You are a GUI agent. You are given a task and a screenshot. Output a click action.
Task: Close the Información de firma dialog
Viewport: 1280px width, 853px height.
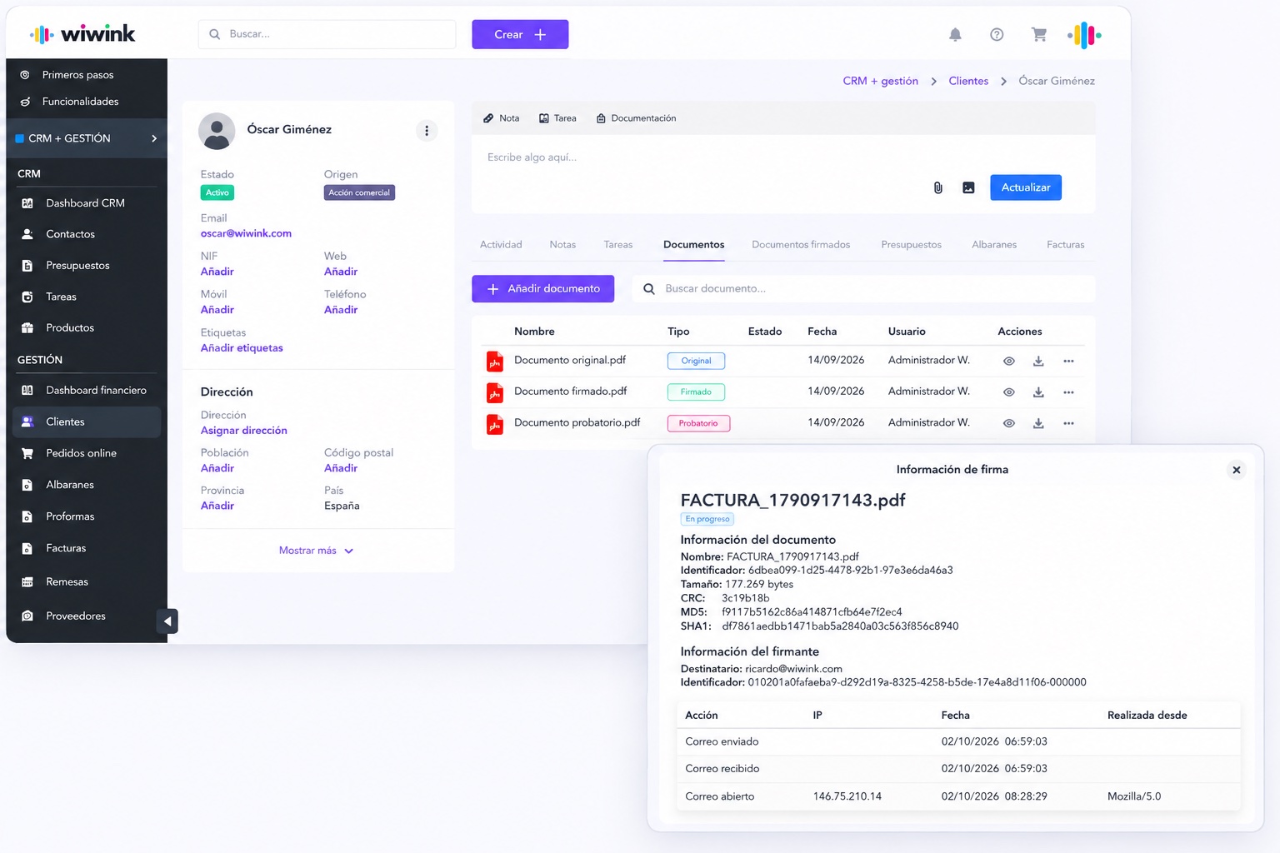(x=1237, y=470)
